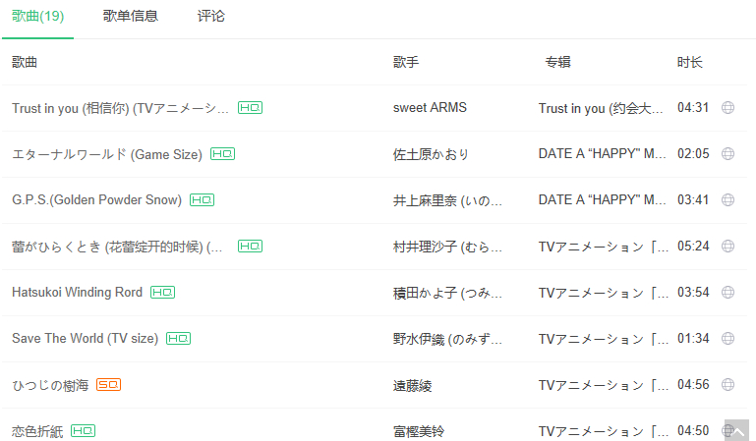
Task: Select song Hatsukoi Winding Rord
Action: (77, 292)
